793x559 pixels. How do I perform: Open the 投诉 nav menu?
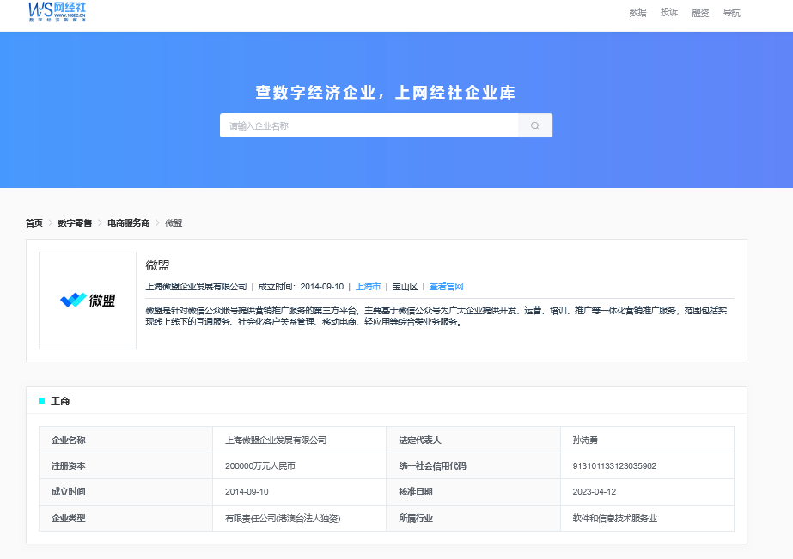[x=669, y=13]
